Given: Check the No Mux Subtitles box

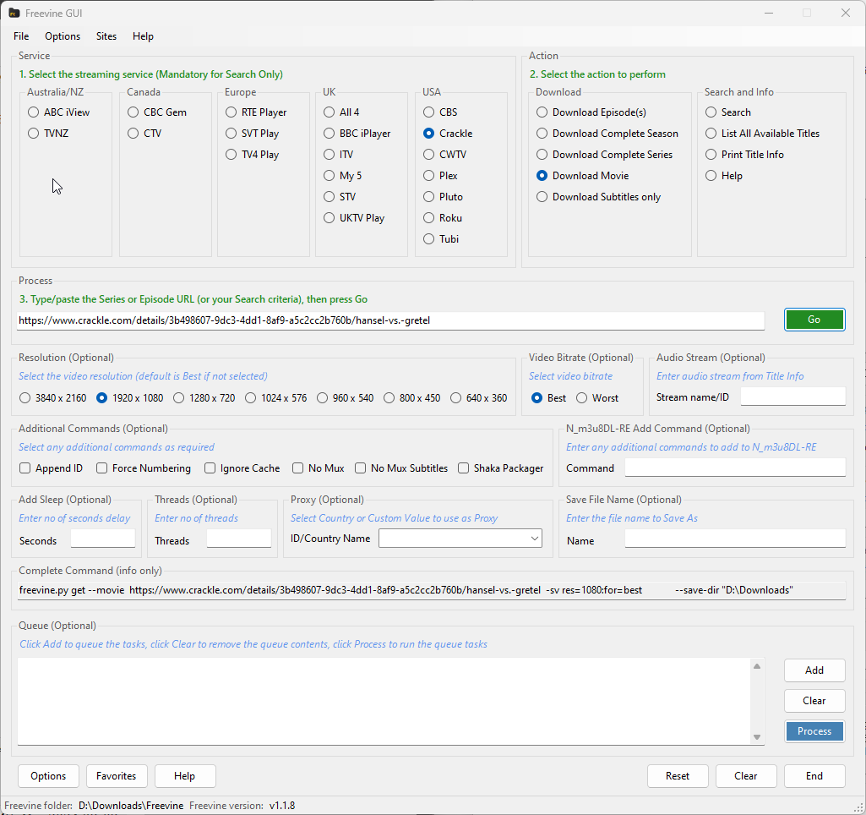Looking at the screenshot, I should coord(361,468).
